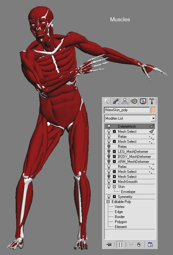The image size is (173, 255).
Task: Select the Polygon sub-object level
Action: point(121,222)
